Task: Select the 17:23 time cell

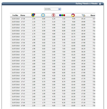Action: (x=23, y=64)
